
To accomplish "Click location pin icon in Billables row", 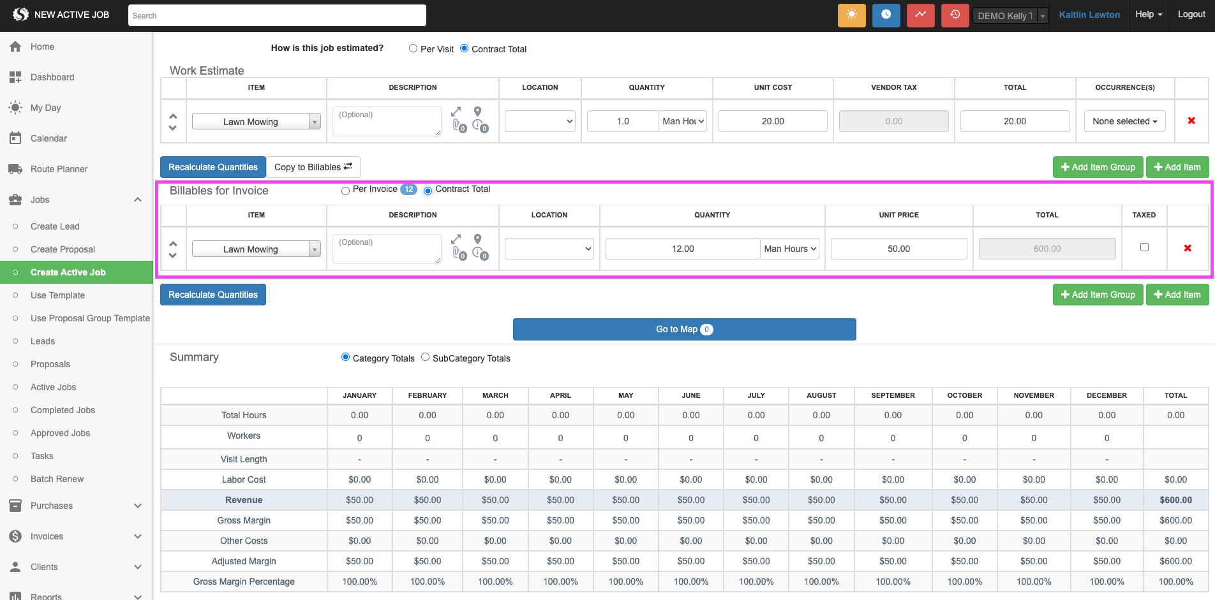I will click(x=477, y=239).
